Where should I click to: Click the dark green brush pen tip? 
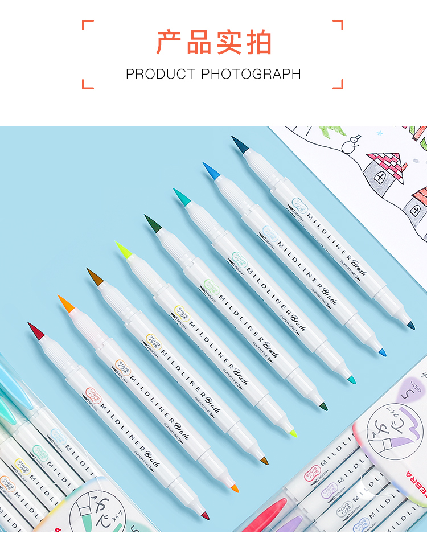(153, 223)
